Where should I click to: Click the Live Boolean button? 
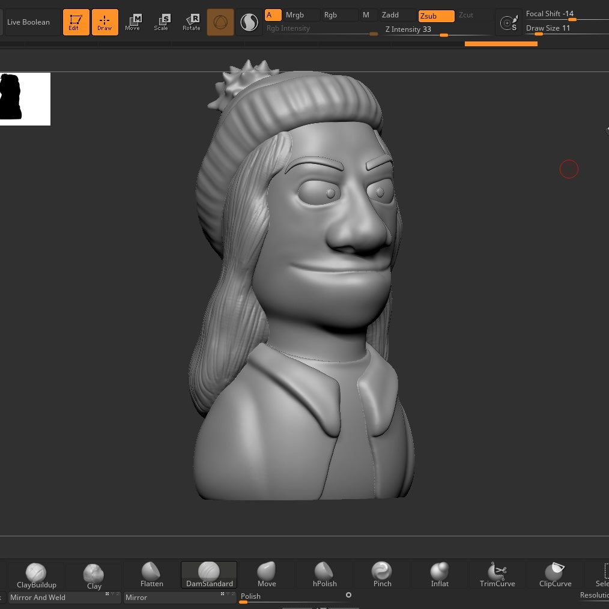pyautogui.click(x=30, y=22)
